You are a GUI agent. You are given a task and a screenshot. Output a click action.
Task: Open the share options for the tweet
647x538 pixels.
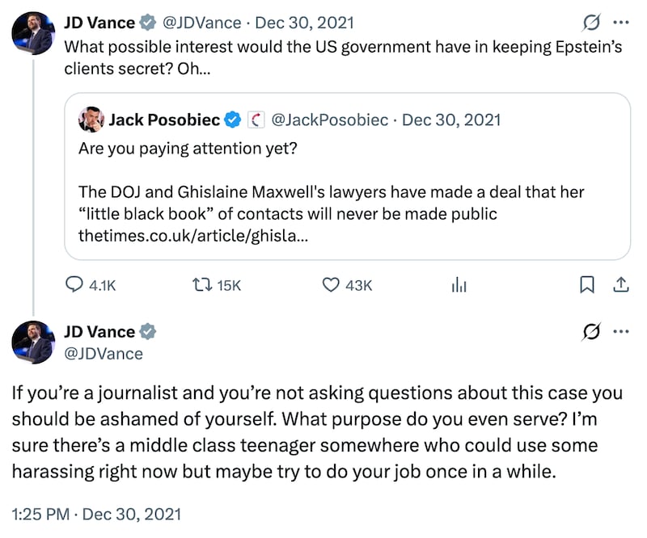[622, 284]
